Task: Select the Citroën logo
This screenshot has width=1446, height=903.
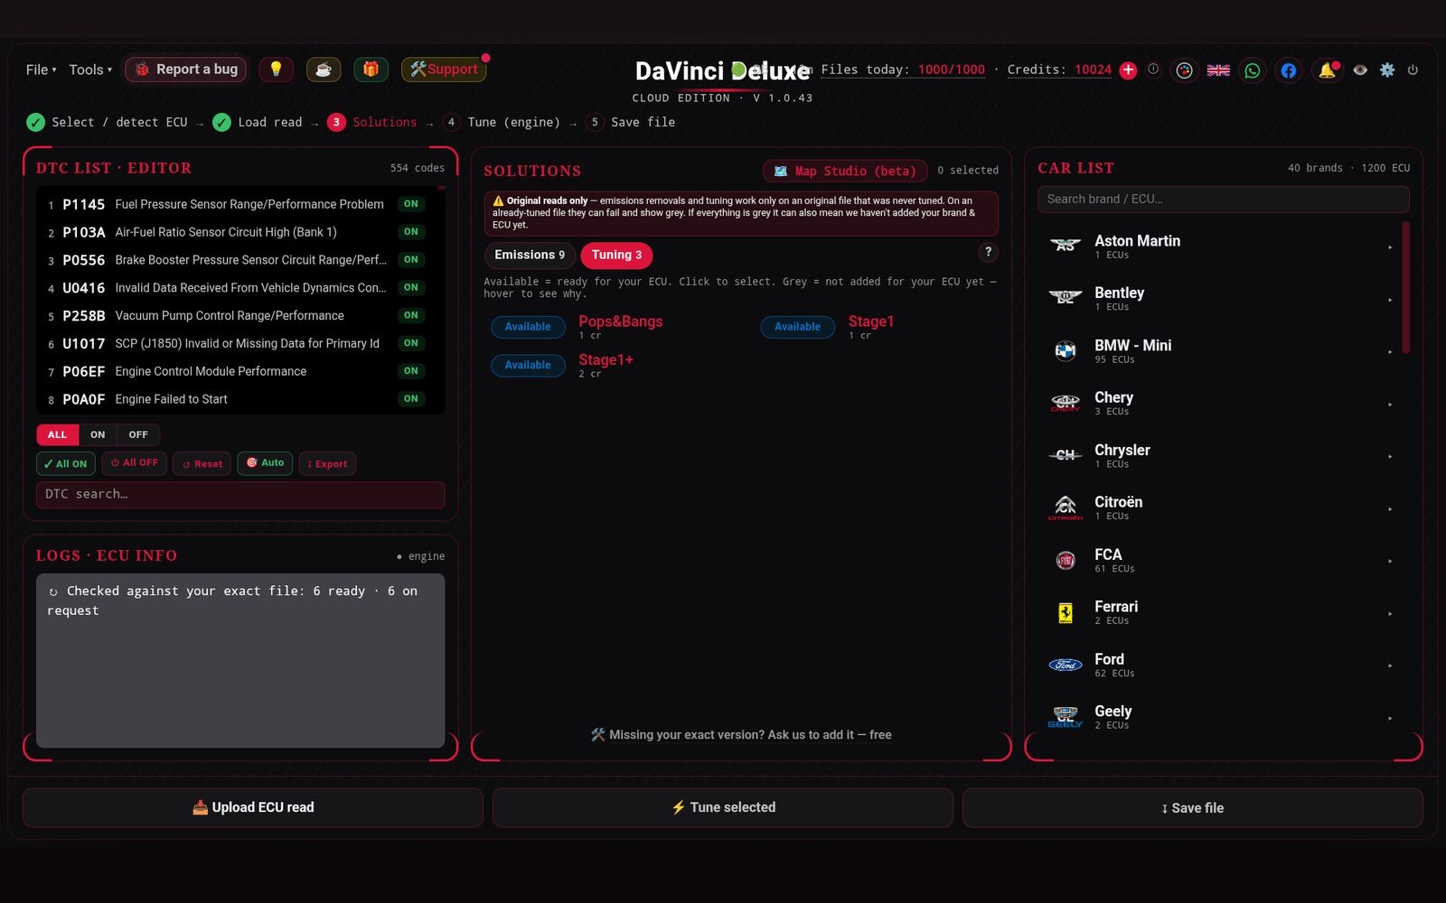Action: tap(1066, 507)
